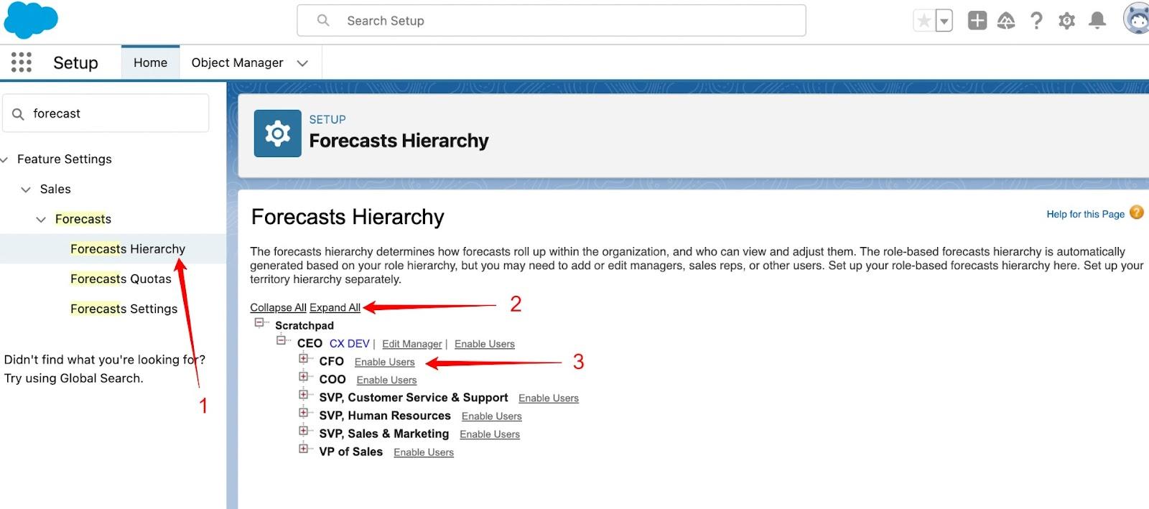The width and height of the screenshot is (1149, 509).
Task: Collapse the Feature Settings section
Action: pyautogui.click(x=4, y=159)
